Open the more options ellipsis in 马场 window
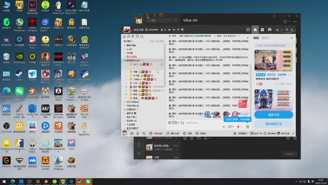Screen dimensions: 328x185 pyautogui.click(x=295, y=22)
